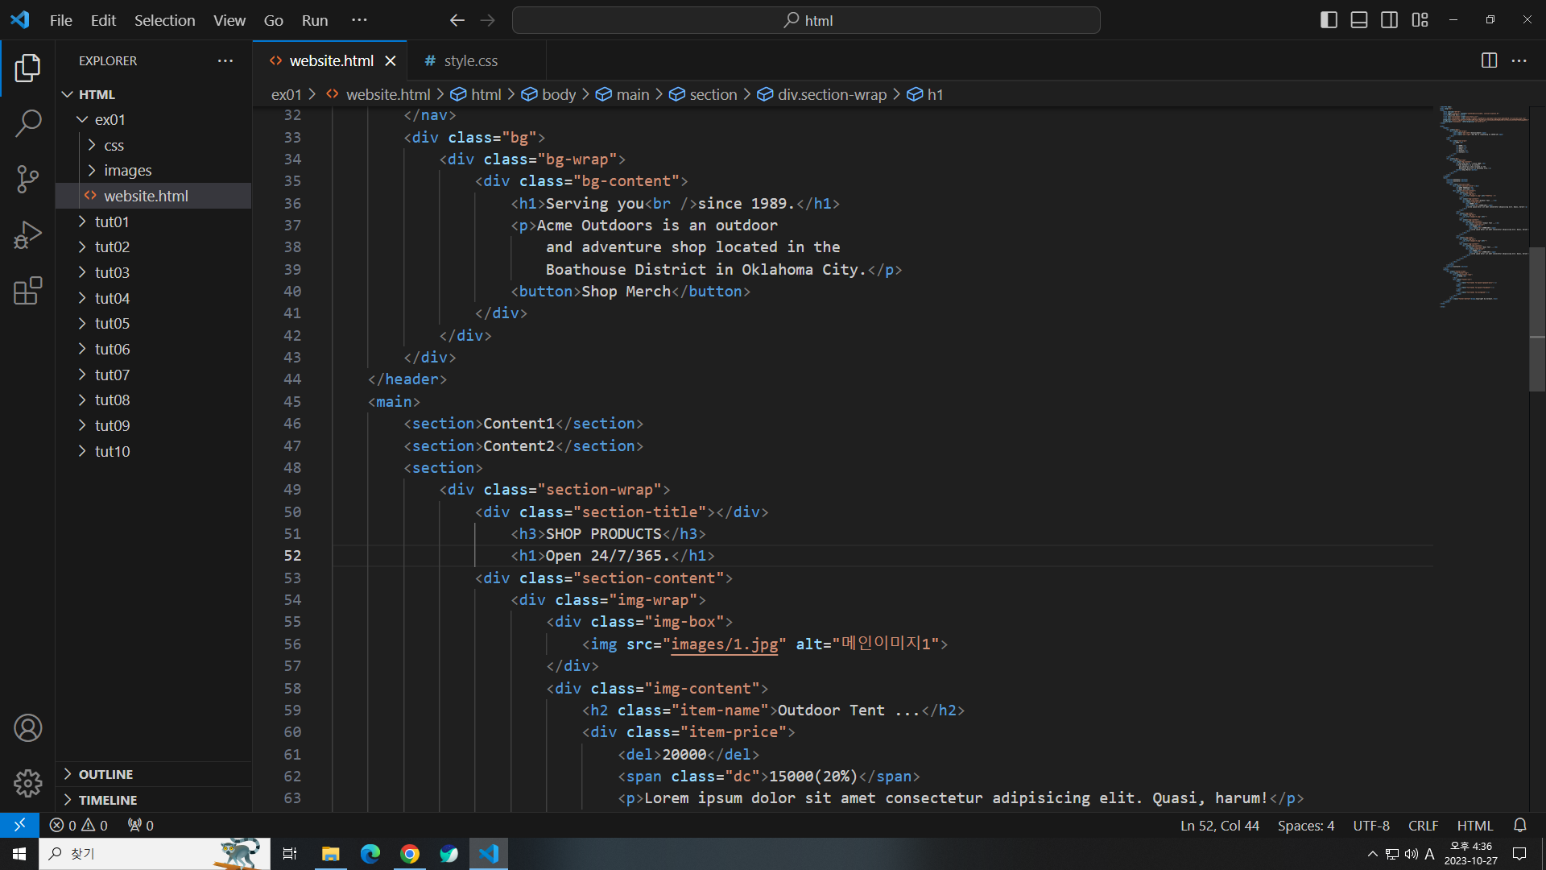Expand the css folder
The width and height of the screenshot is (1546, 870).
tap(114, 145)
